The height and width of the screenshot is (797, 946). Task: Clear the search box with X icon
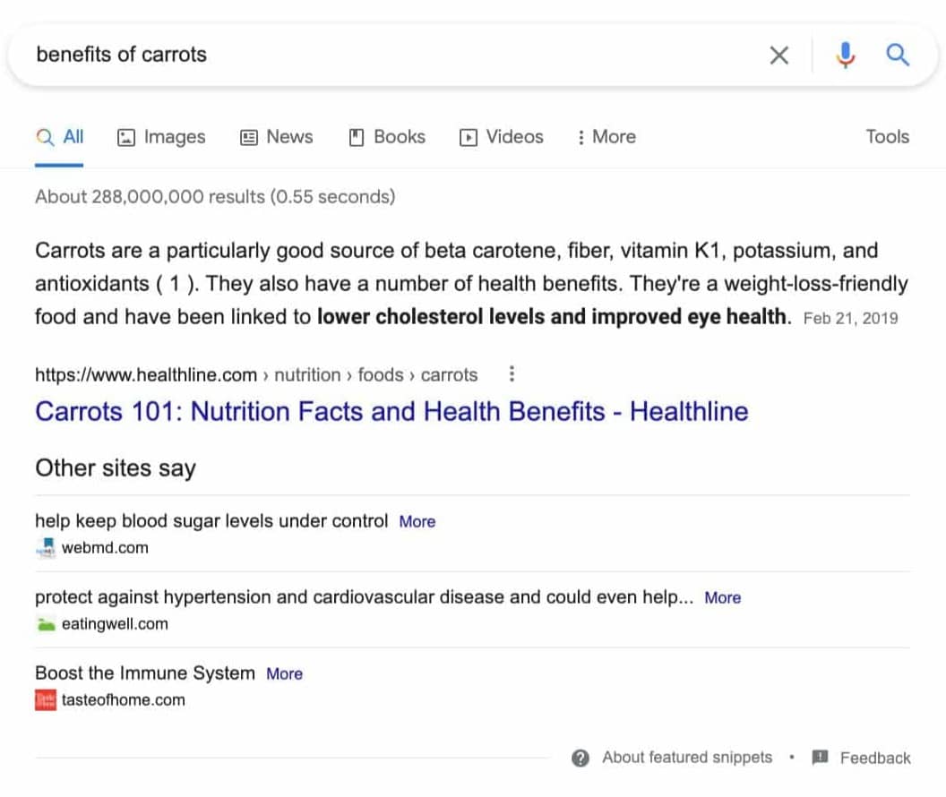779,56
